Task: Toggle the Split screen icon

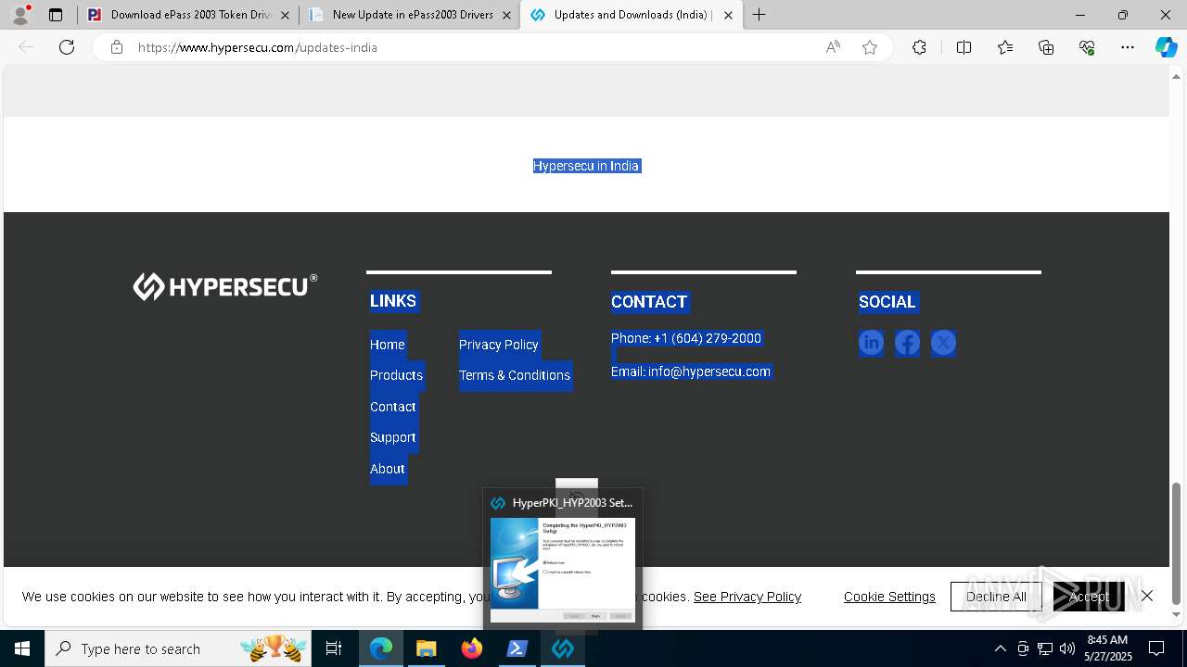Action: [x=964, y=47]
